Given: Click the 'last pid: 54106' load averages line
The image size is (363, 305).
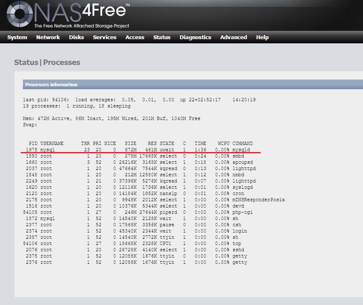Looking at the screenshot, I should (139, 100).
